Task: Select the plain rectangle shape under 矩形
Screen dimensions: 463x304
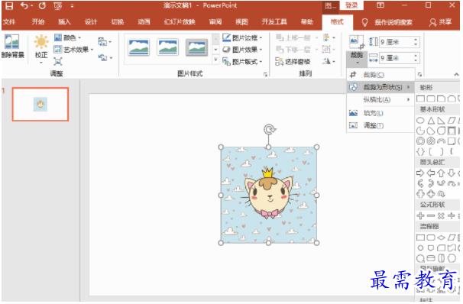Action: (420, 99)
